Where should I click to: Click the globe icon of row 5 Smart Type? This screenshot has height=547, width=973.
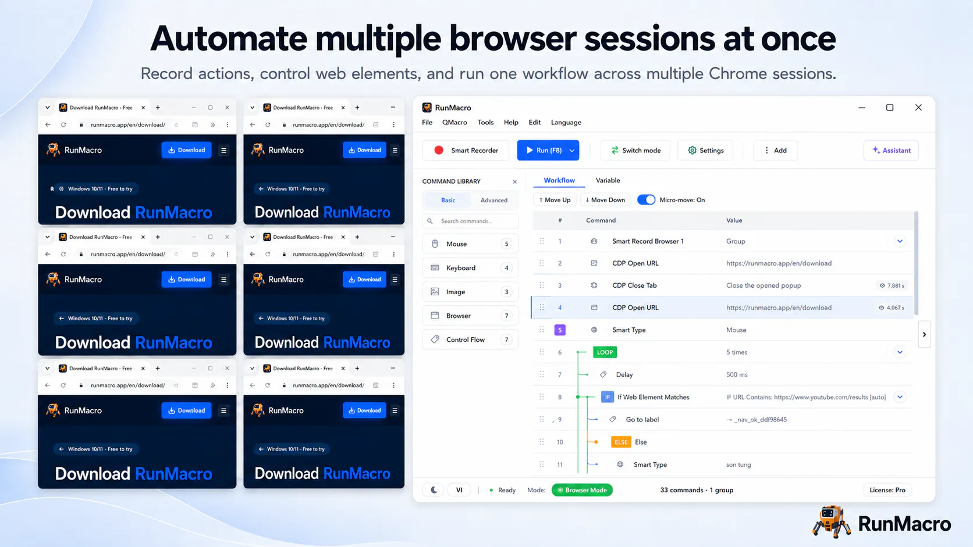[594, 330]
